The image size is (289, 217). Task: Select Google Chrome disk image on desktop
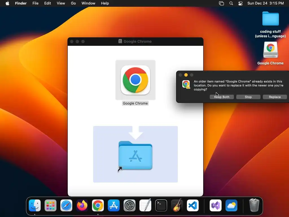tap(270, 50)
